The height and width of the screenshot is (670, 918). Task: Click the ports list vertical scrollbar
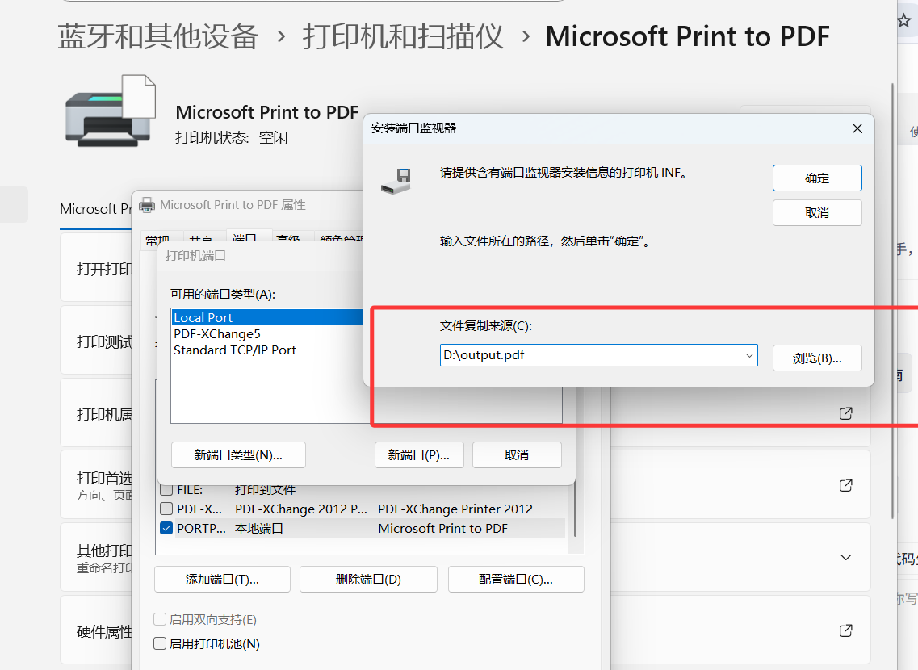click(575, 510)
